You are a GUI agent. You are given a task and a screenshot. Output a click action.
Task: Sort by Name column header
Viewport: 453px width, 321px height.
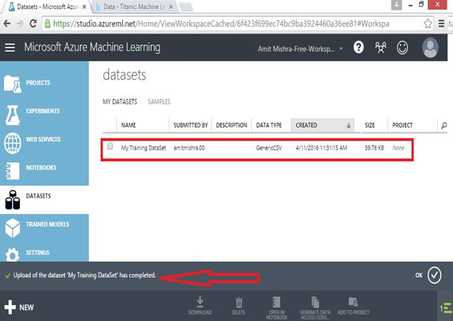click(128, 126)
